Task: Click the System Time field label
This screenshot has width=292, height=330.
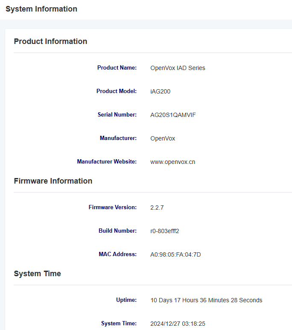Action: pyautogui.click(x=119, y=324)
